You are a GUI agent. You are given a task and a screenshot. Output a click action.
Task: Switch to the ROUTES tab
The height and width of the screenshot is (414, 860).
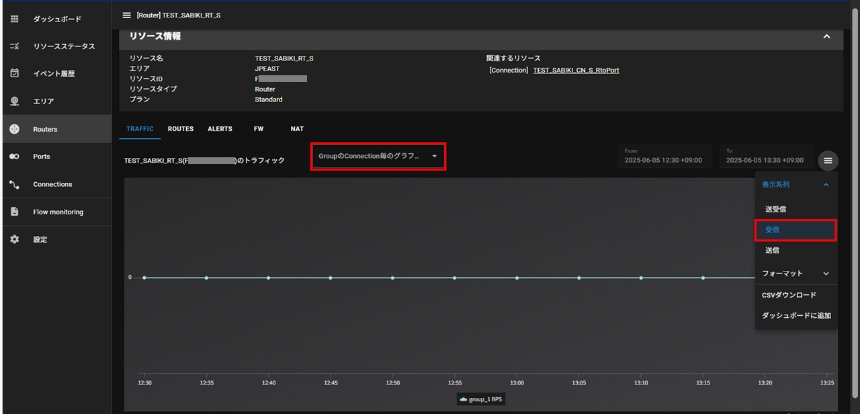click(180, 129)
